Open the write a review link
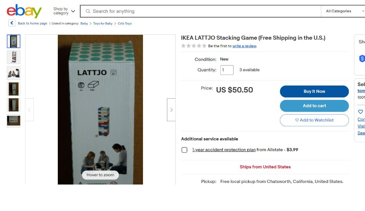Screen dimensions: 365x211 (x=244, y=45)
